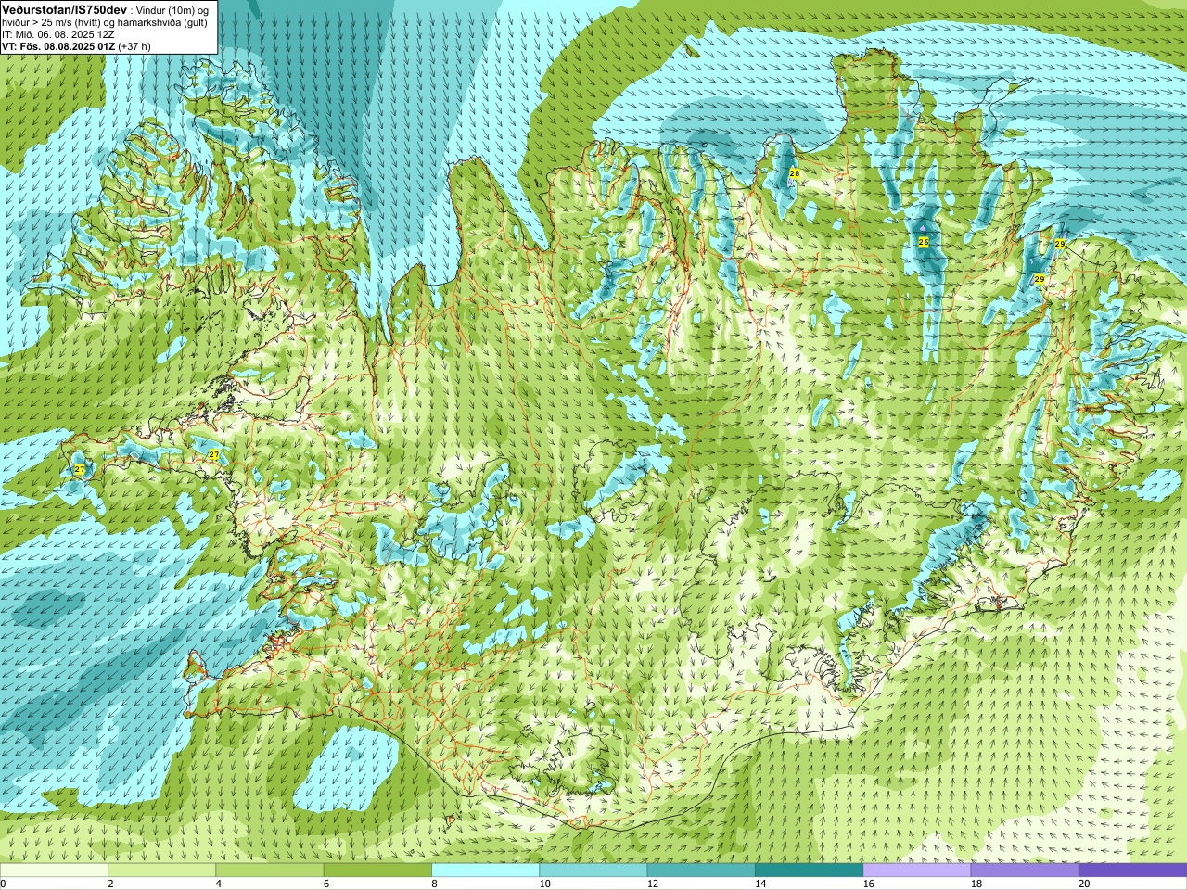Screen dimensions: 1187x890
Task: Select the 6–8 darker green scale segment
Action: [x=377, y=871]
